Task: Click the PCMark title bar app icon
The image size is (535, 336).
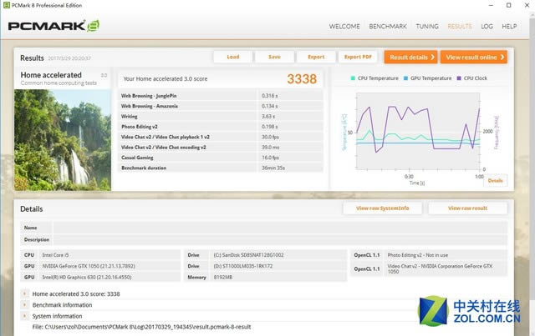Action: point(6,5)
